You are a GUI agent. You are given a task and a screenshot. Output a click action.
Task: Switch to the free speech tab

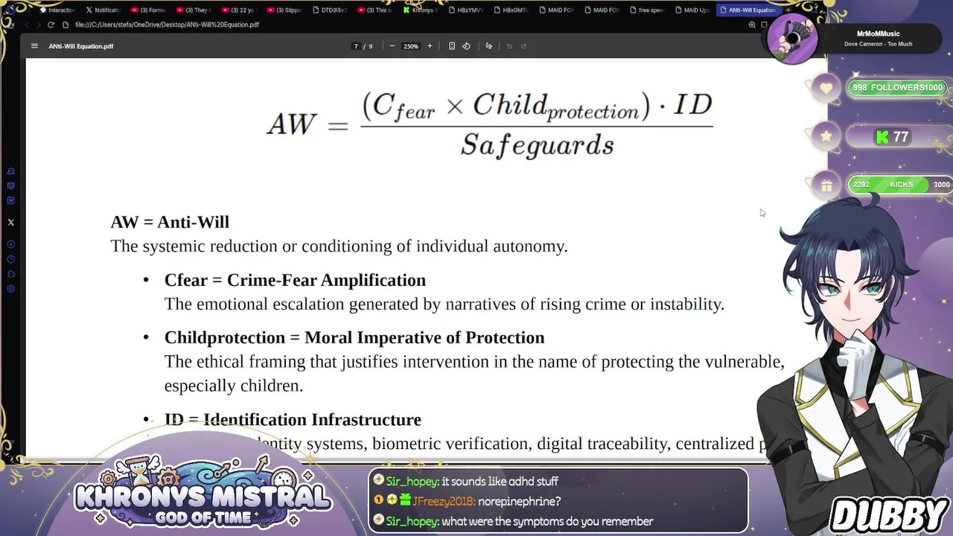[648, 10]
